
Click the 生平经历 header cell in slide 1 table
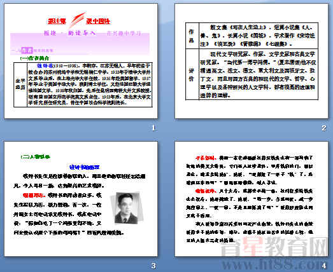pos(20,85)
